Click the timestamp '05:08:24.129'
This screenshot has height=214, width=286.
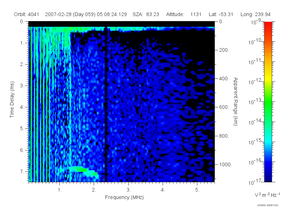pos(112,14)
